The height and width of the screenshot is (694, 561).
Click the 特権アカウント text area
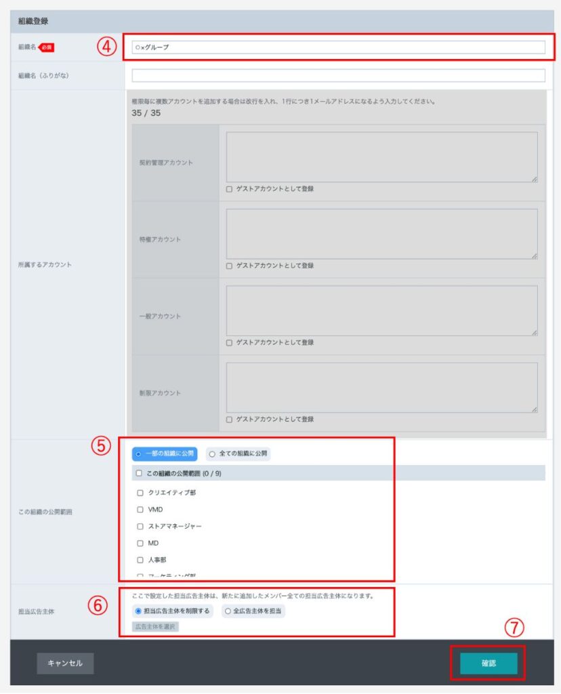[381, 234]
